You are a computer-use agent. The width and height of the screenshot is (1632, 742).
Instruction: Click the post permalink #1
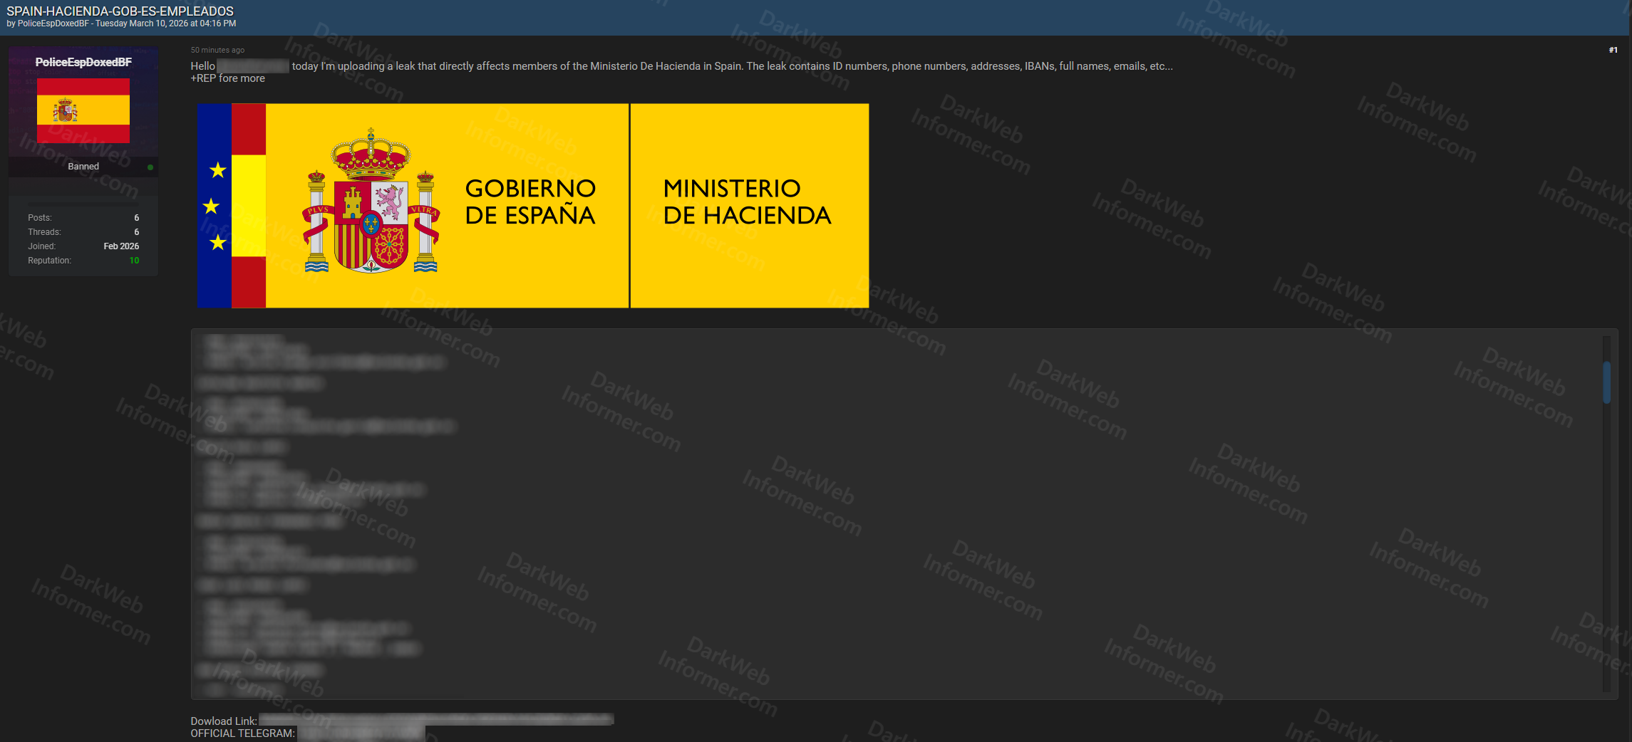(1611, 50)
